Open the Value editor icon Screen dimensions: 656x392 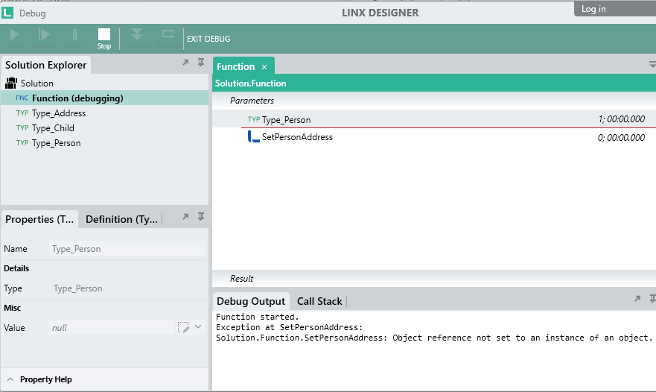pos(183,327)
